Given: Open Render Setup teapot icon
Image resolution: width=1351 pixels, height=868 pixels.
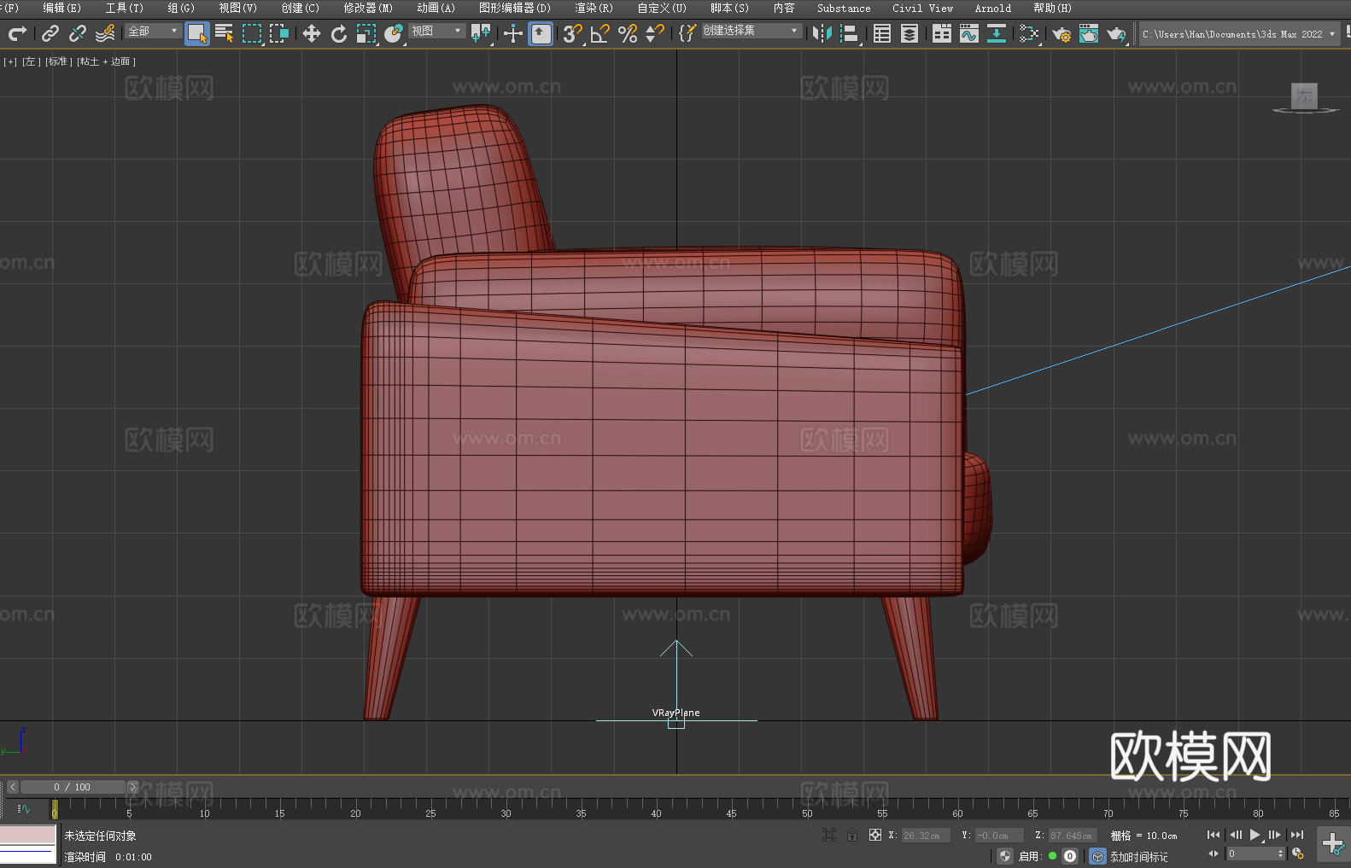Looking at the screenshot, I should 1061,33.
